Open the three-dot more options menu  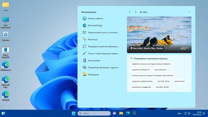pos(189,12)
